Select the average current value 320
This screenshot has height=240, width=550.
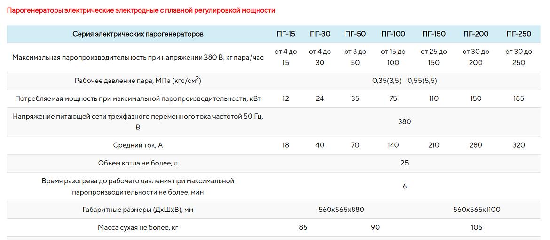click(x=519, y=145)
